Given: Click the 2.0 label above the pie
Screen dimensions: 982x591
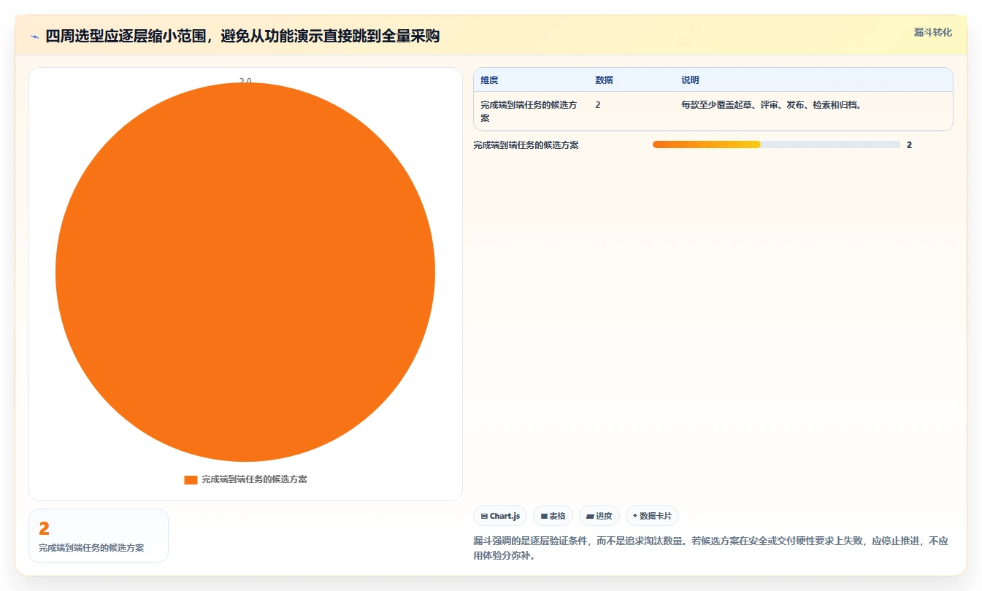Looking at the screenshot, I should (245, 81).
